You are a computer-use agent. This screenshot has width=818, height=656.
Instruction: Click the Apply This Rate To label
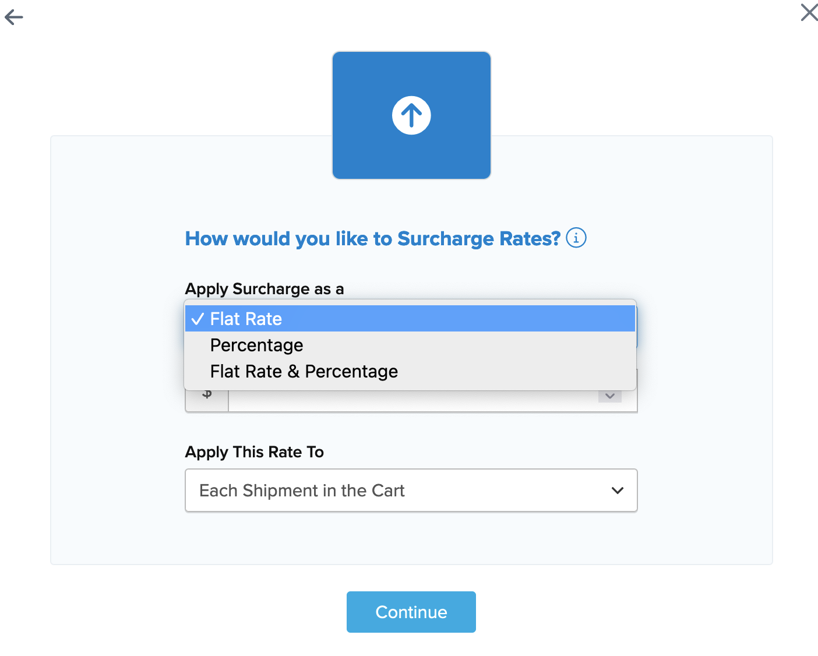point(254,452)
